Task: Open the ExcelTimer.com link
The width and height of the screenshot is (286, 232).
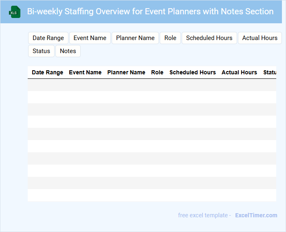Action: tap(256, 215)
